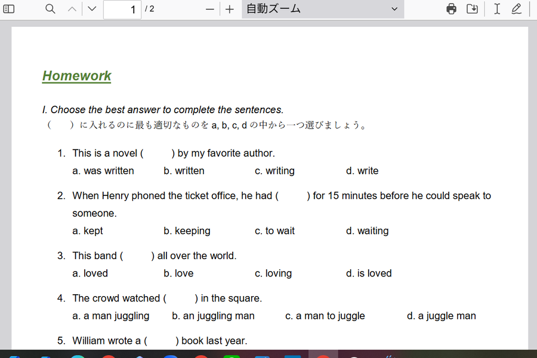Click the green Homework heading
The image size is (537, 358).
pyautogui.click(x=76, y=76)
